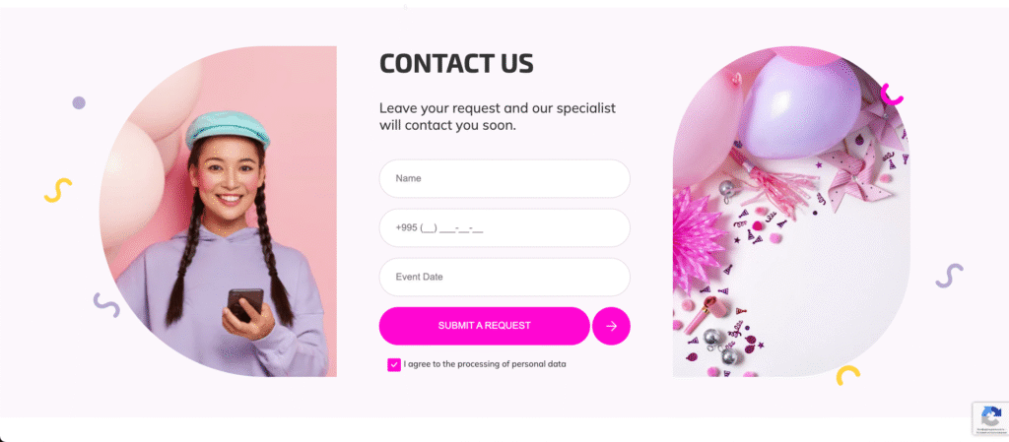
Task: Click the purple dot decoration
Action: [79, 102]
